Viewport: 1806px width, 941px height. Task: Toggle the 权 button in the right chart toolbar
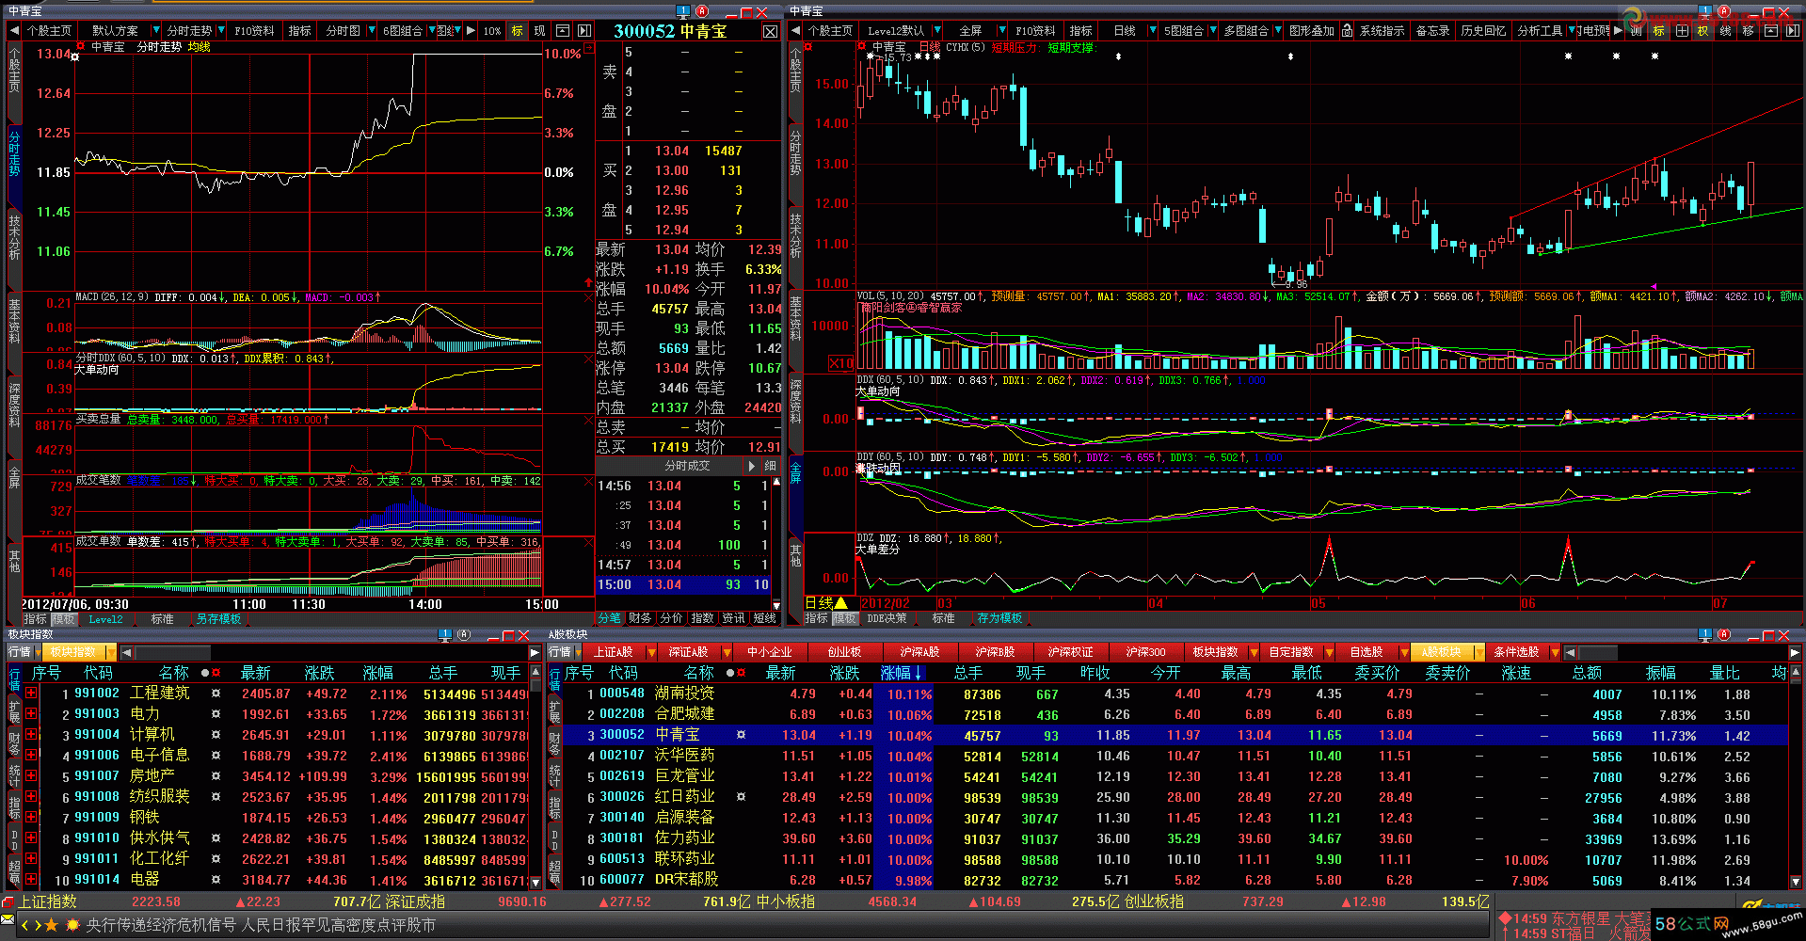tap(1702, 30)
